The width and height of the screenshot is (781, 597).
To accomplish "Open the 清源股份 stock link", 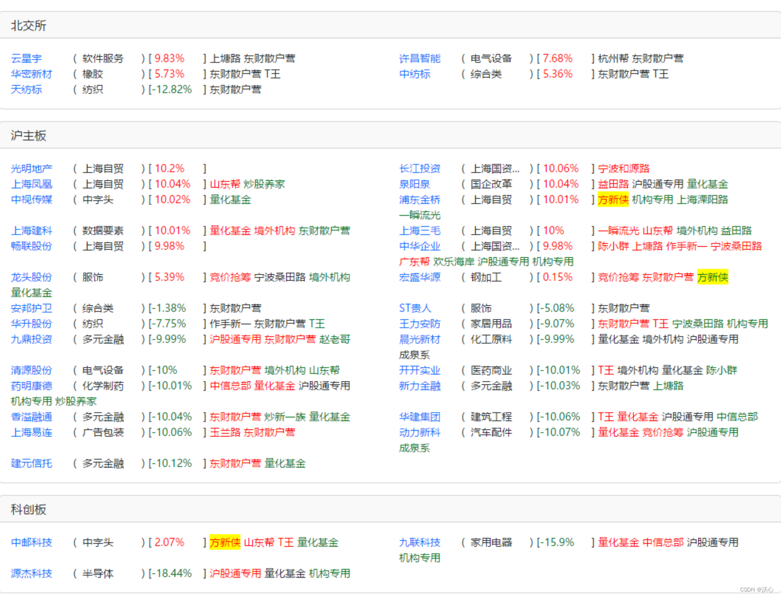I will tap(31, 370).
